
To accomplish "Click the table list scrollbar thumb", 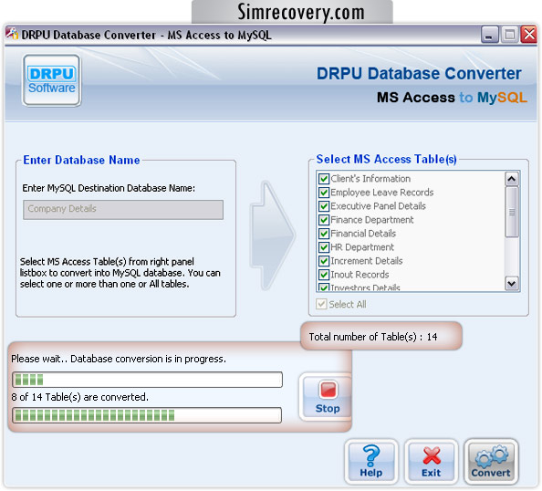I will point(512,212).
